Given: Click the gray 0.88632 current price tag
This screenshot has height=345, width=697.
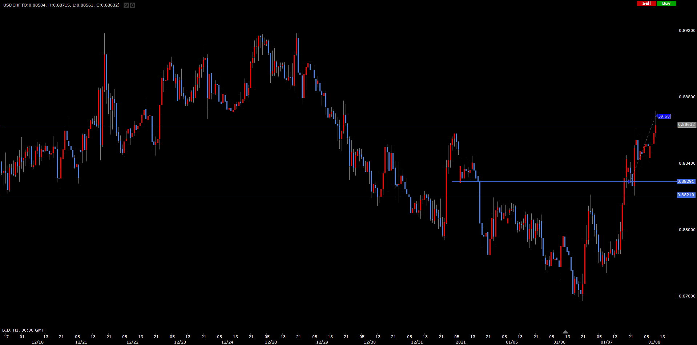Looking at the screenshot, I should 686,124.
